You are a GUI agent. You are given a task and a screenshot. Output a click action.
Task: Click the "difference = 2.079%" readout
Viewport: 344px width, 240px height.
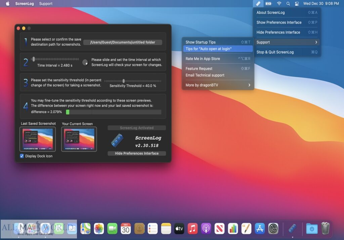pyautogui.click(x=46, y=112)
